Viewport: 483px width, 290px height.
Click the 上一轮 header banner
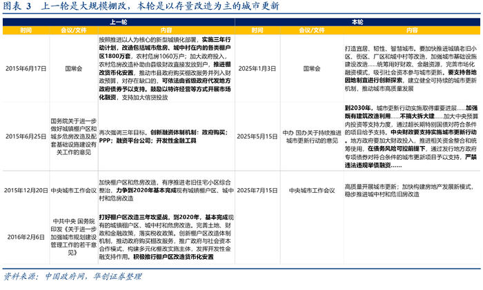tap(119, 22)
